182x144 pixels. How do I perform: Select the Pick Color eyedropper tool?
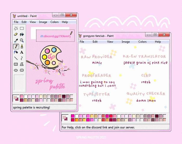coord(16,40)
